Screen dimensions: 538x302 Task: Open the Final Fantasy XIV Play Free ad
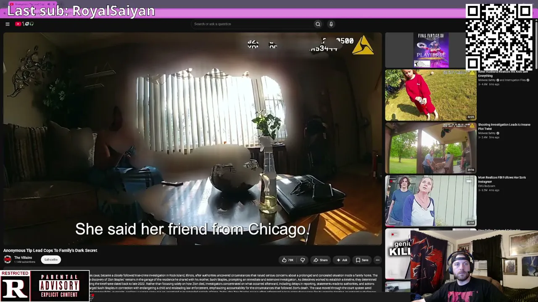(x=431, y=50)
